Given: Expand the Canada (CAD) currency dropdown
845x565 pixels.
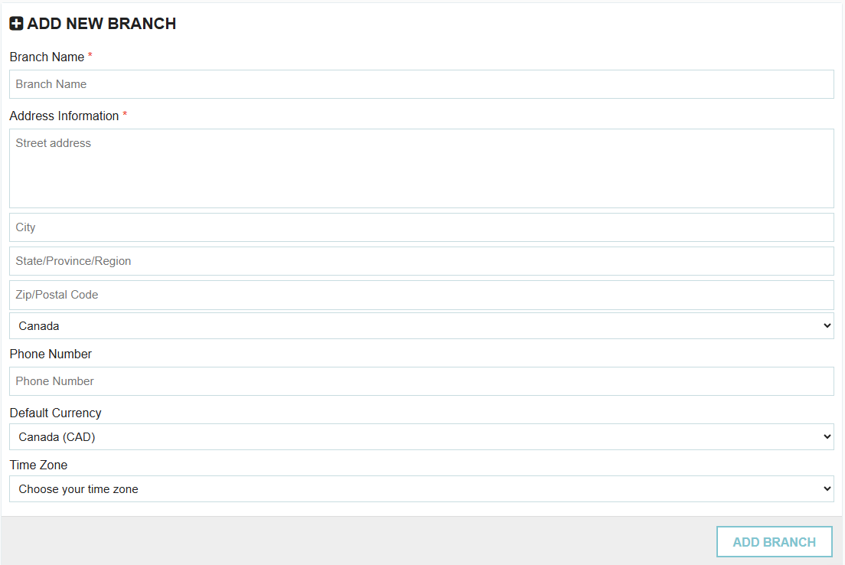Looking at the screenshot, I should click(422, 436).
